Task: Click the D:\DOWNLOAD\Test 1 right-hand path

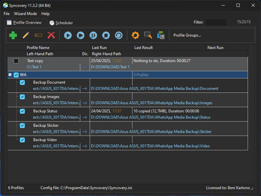Action: (x=110, y=67)
